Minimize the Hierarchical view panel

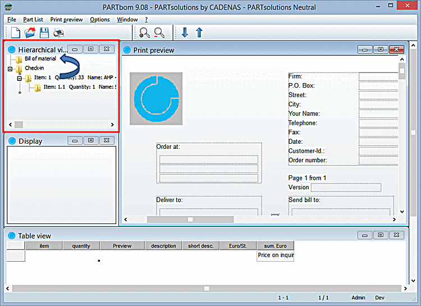75,49
